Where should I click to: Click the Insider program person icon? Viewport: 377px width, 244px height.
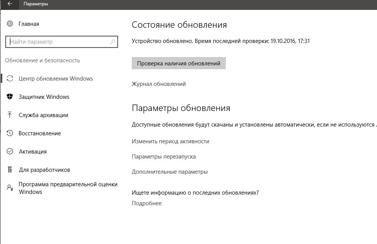point(10,188)
